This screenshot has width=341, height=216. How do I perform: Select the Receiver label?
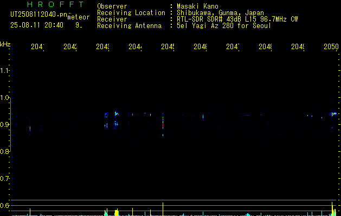[x=112, y=19]
